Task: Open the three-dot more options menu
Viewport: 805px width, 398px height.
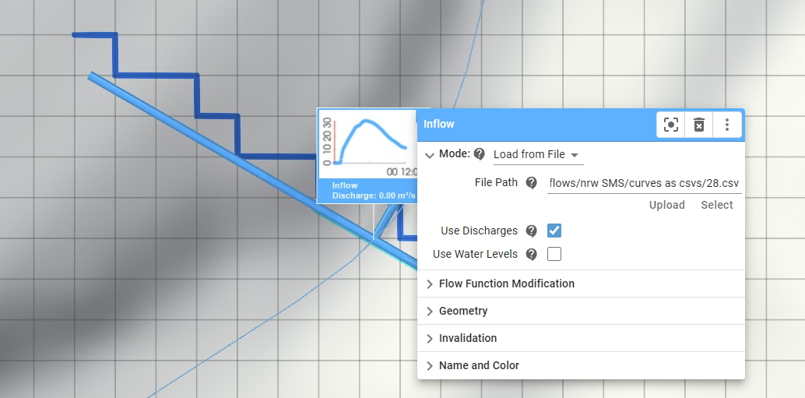Action: click(x=727, y=125)
